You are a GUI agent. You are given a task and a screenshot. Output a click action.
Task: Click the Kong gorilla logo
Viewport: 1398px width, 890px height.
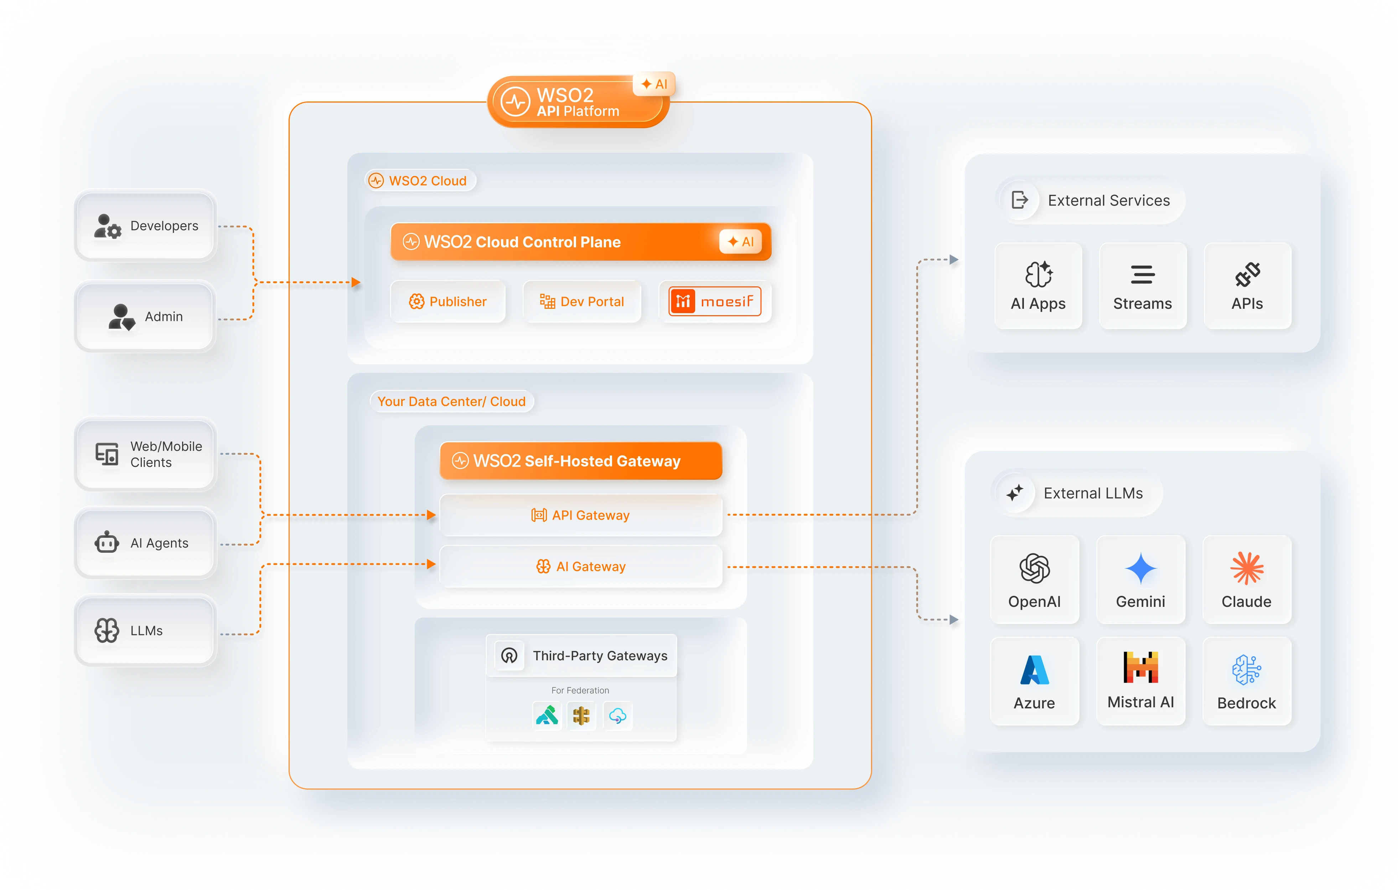coord(547,716)
